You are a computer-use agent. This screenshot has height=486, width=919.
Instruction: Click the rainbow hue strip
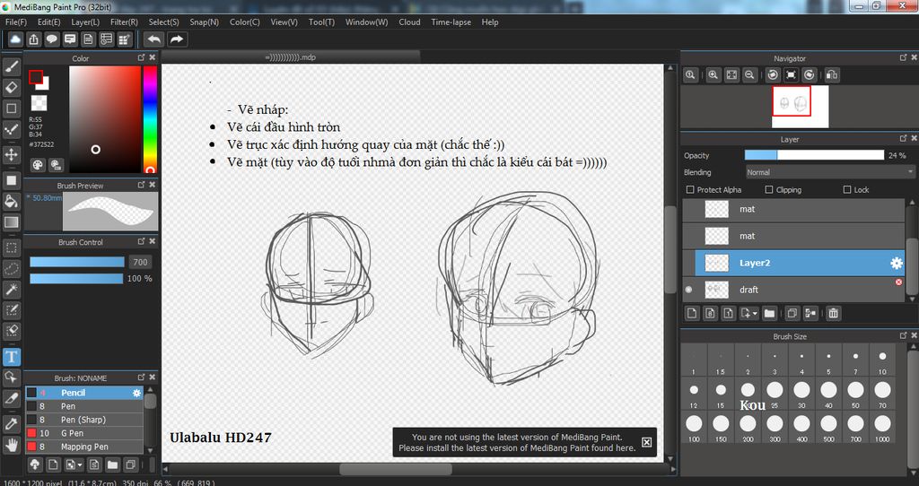150,119
